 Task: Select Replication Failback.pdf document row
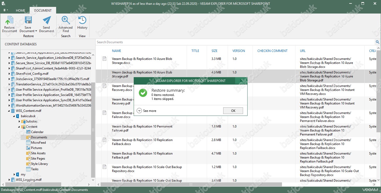[x=236, y=157]
